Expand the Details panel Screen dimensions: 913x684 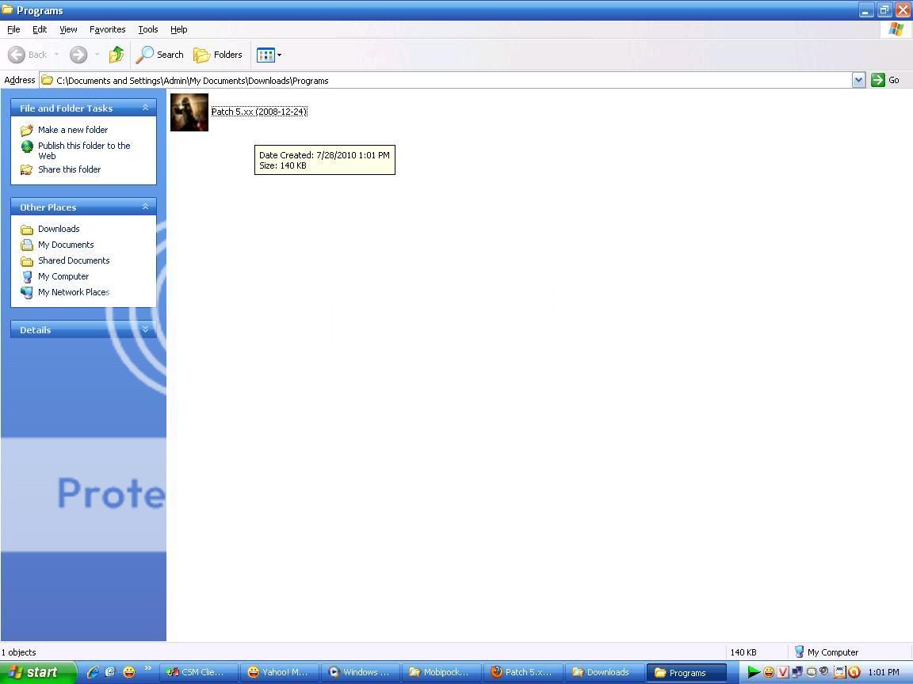coord(145,329)
